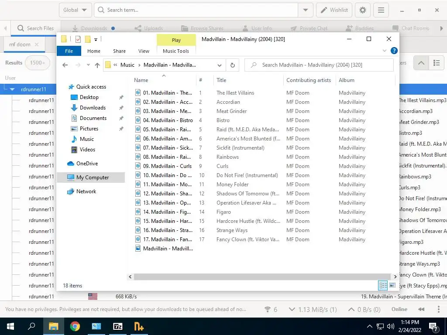This screenshot has height=335, width=447.
Task: Select file 09. Madvillain - Curls
Action: 167,166
